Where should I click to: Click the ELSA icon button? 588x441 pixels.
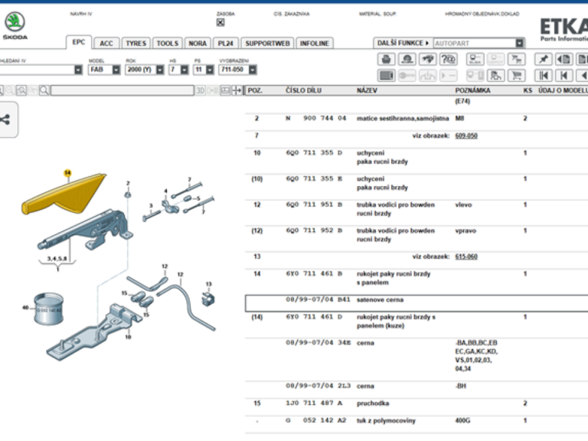pyautogui.click(x=475, y=59)
